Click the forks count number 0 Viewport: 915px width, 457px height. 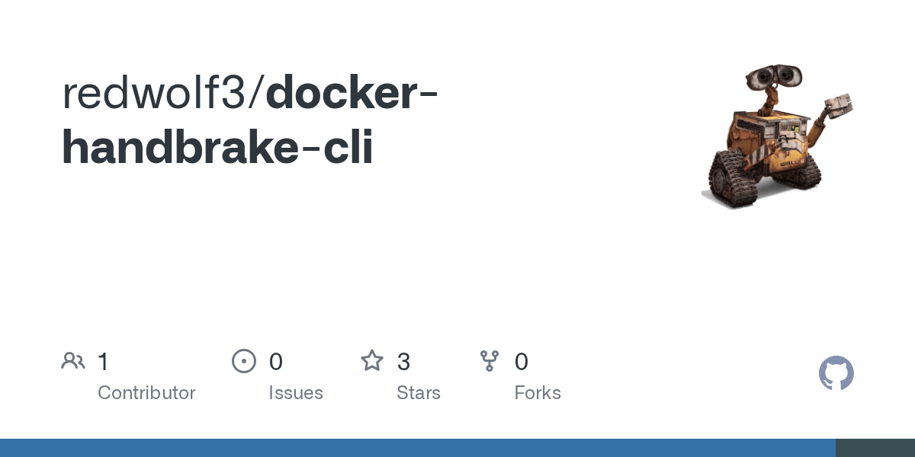522,362
